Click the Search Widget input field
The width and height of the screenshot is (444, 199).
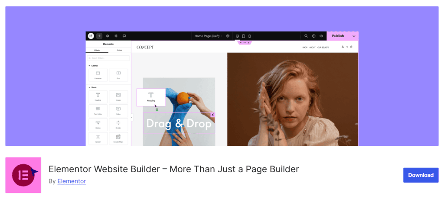pos(108,58)
